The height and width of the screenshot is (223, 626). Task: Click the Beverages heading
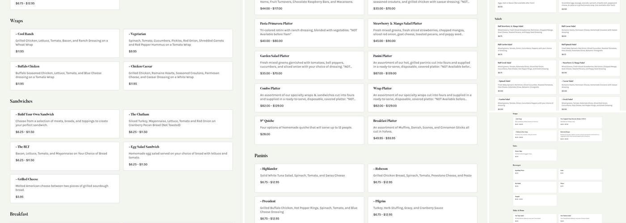point(516,165)
